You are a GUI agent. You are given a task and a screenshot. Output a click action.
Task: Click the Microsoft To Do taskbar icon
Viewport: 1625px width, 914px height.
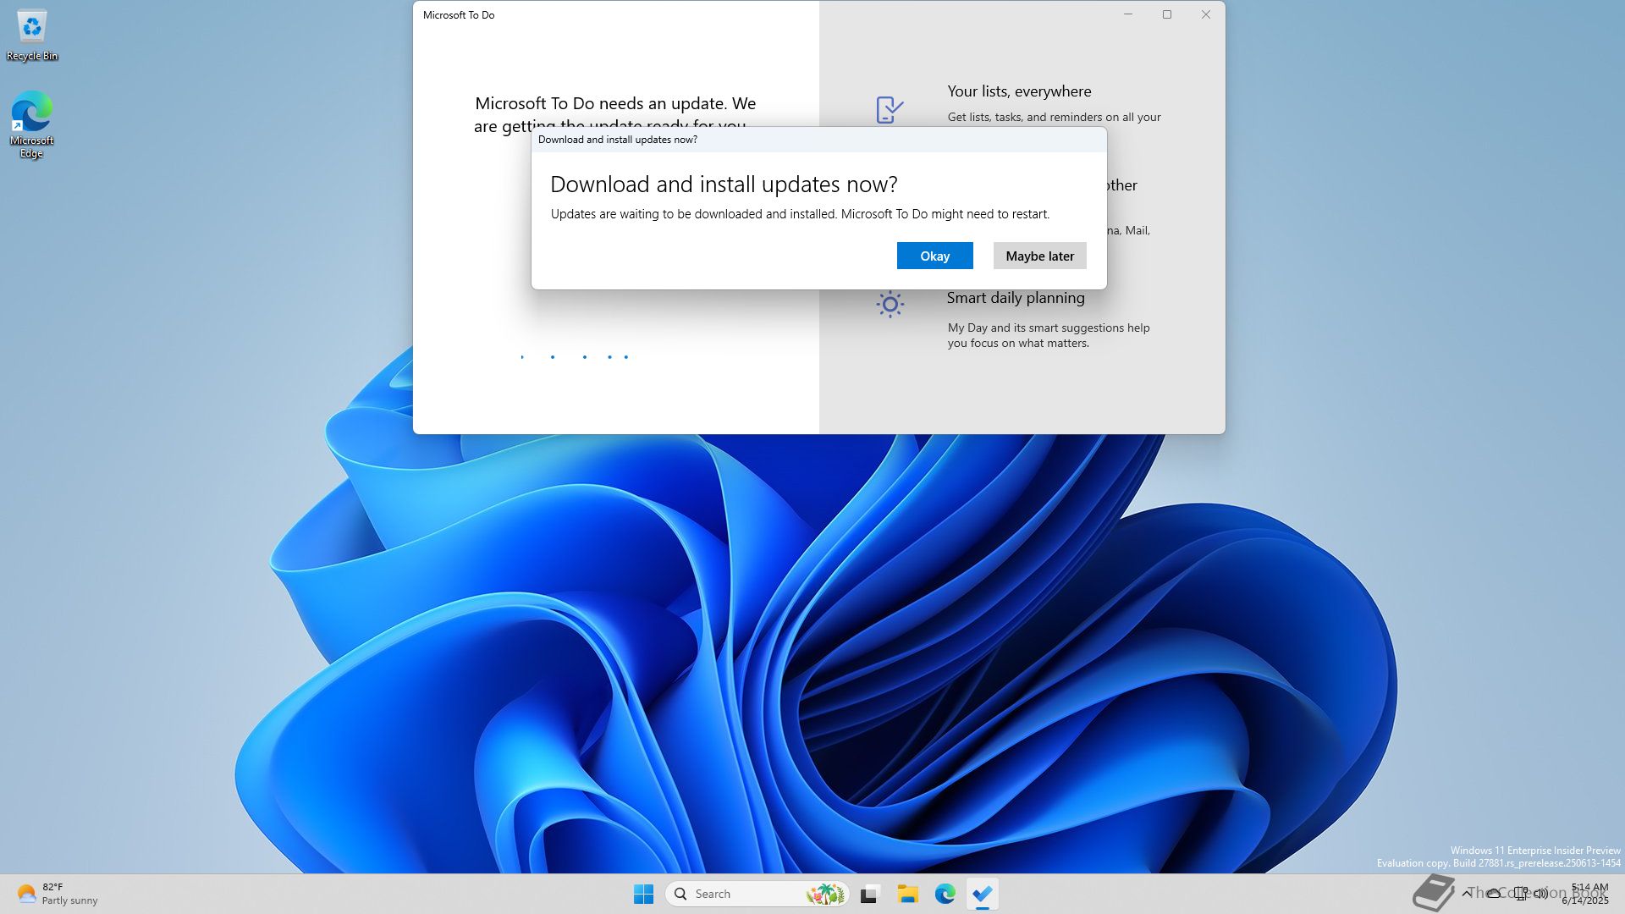coord(982,894)
